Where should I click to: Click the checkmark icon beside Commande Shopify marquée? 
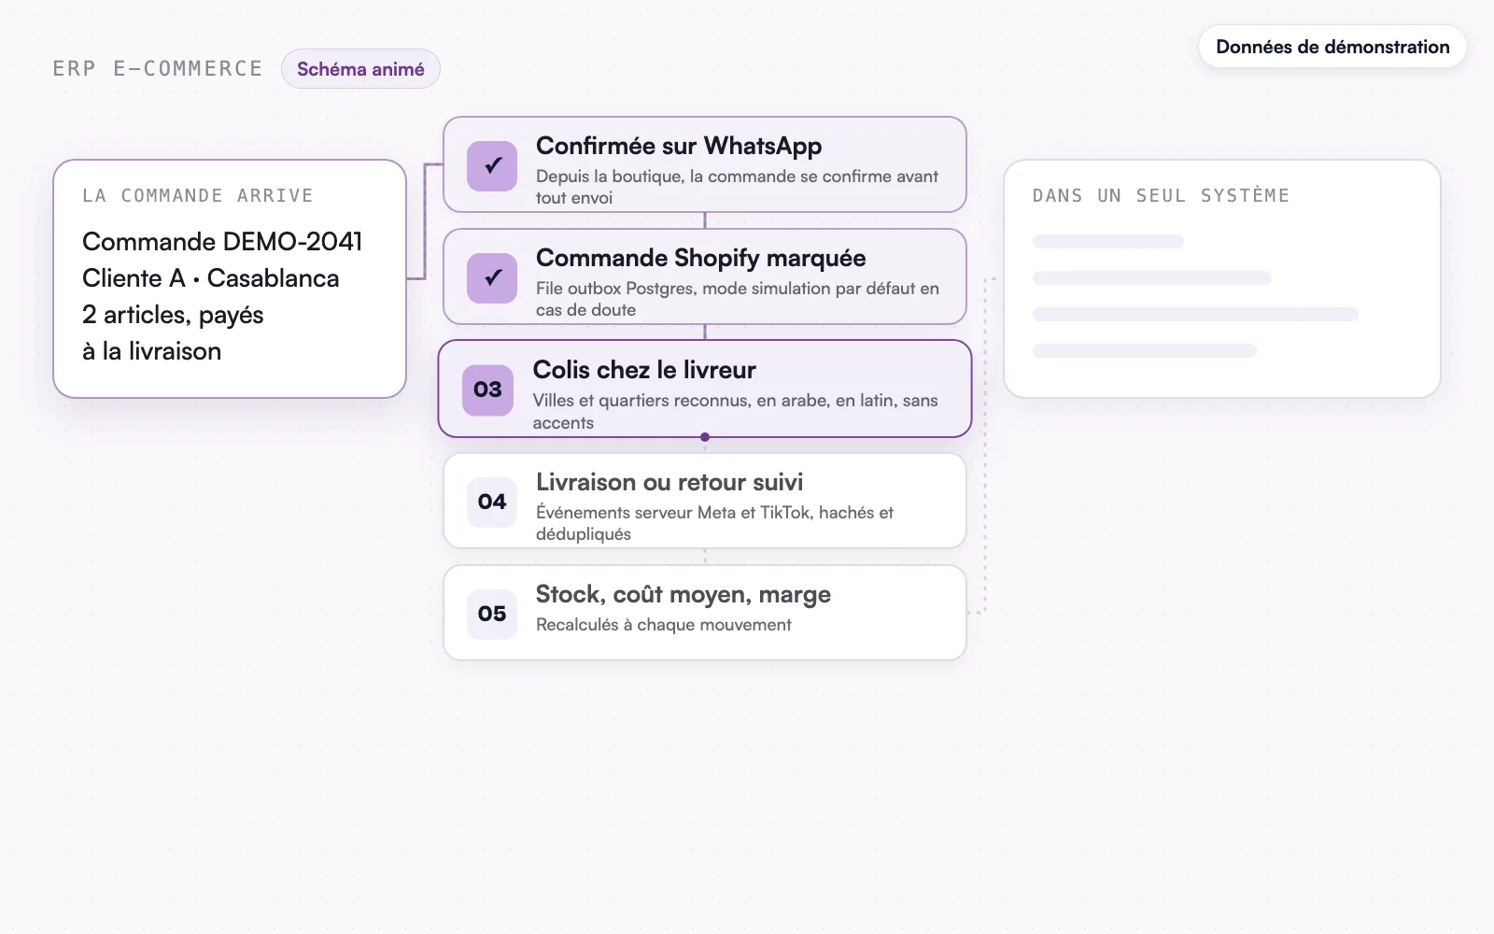click(492, 277)
